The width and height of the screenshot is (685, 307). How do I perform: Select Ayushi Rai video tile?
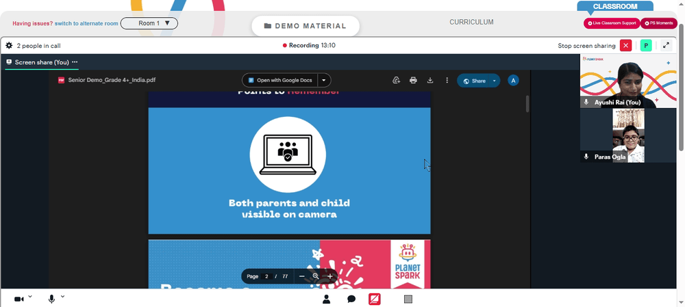click(x=627, y=81)
